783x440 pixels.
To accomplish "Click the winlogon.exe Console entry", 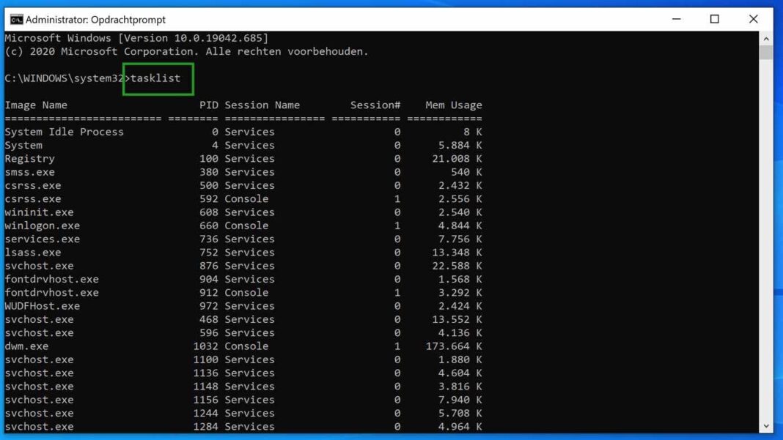I will point(42,225).
